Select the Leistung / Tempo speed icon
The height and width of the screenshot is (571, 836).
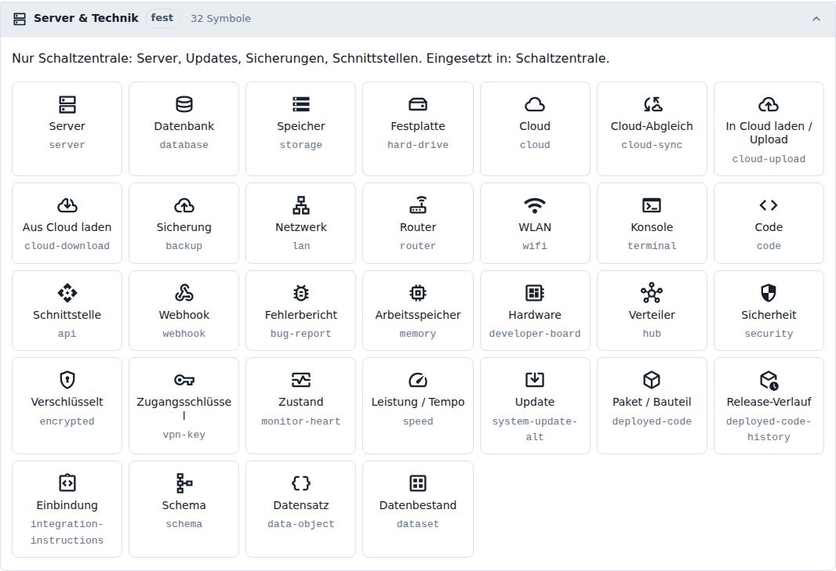tap(418, 380)
